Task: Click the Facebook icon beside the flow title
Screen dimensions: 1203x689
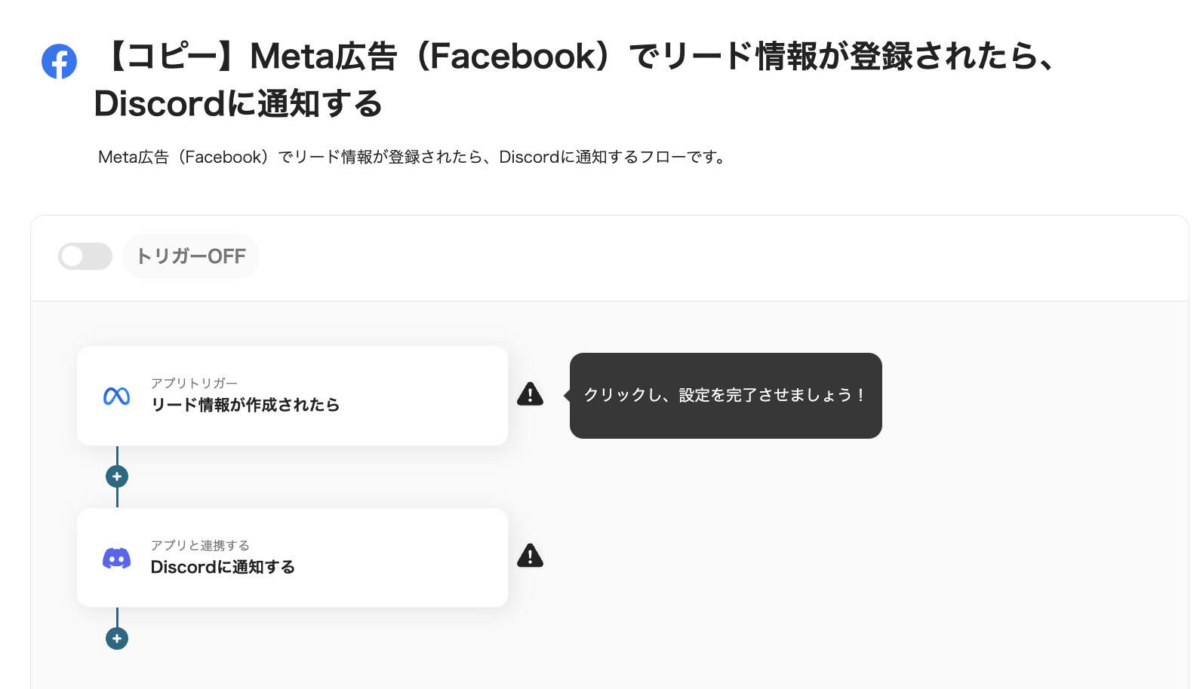Action: (x=59, y=62)
